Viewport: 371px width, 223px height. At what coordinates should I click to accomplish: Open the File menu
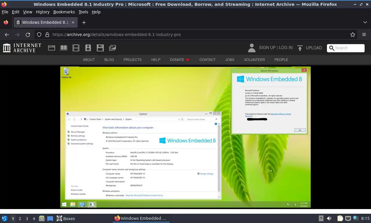tap(5, 12)
